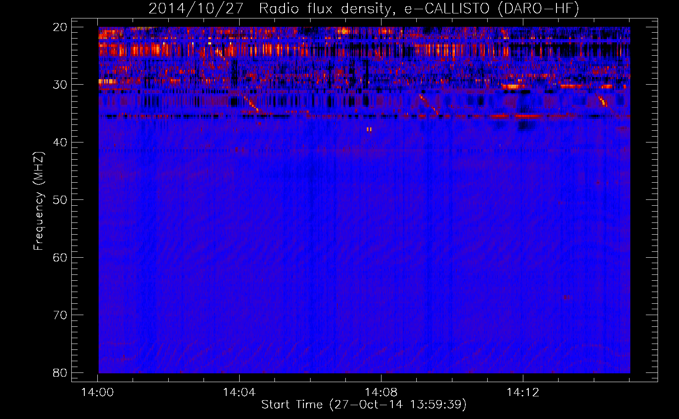Click the 20 frequency tick label
This screenshot has height=419, width=679.
(60, 27)
